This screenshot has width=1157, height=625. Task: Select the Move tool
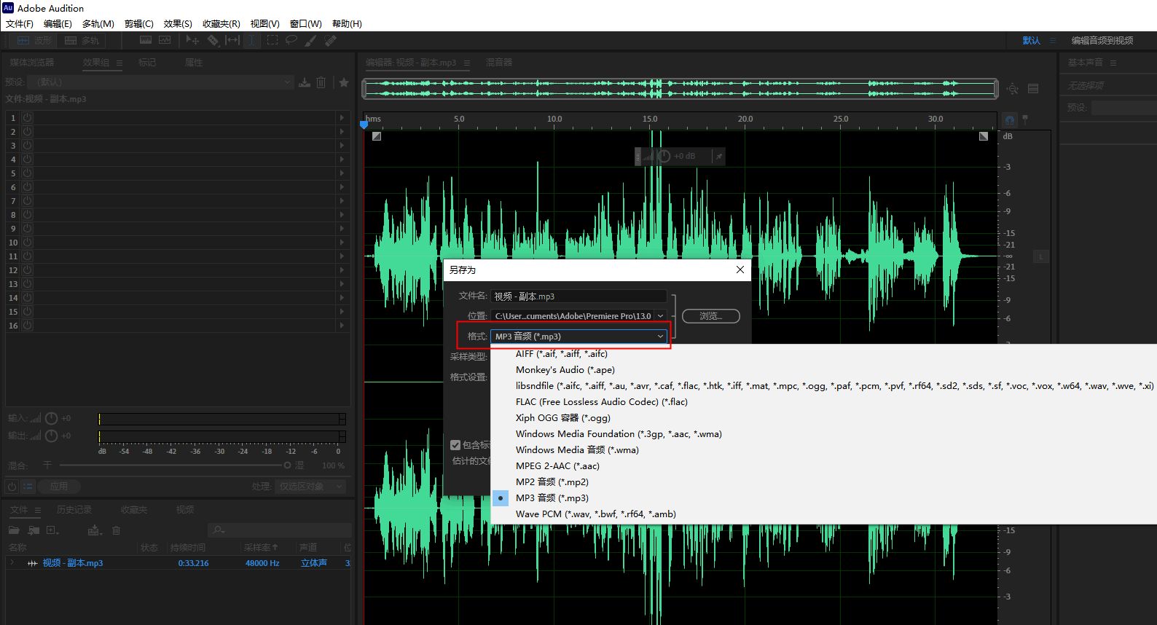coord(192,40)
